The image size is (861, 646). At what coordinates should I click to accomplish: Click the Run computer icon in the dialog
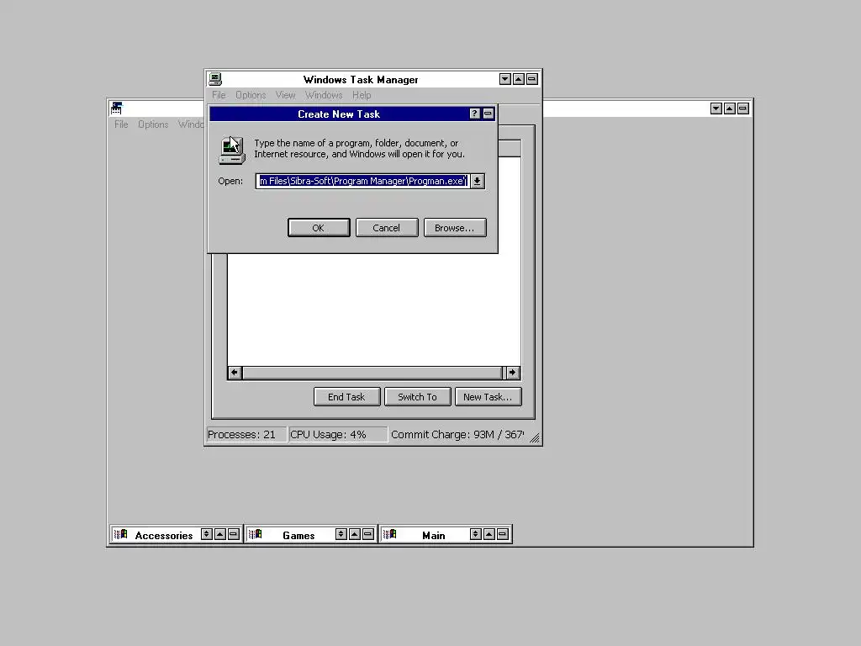[x=232, y=151]
